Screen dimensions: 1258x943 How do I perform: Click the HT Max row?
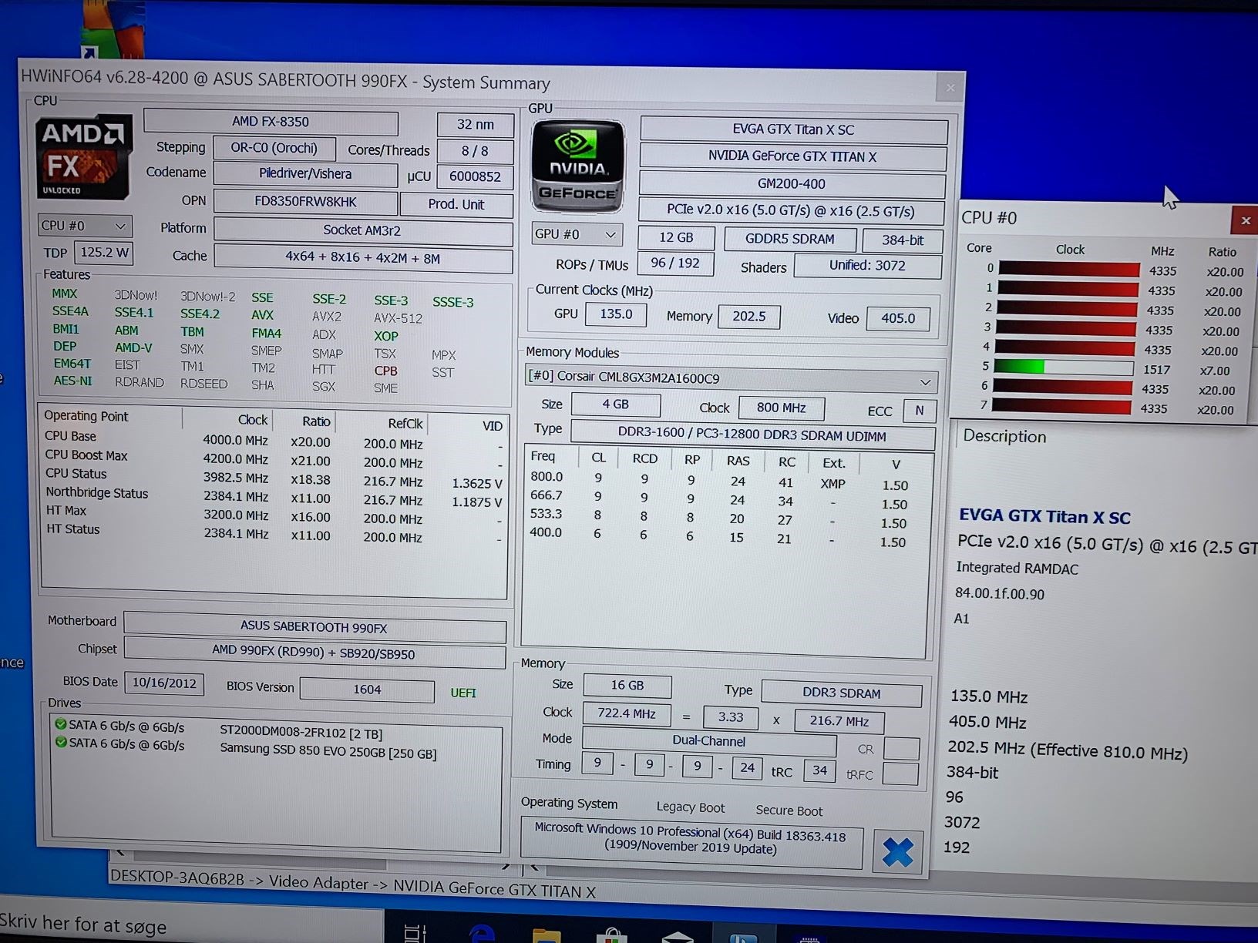point(274,515)
